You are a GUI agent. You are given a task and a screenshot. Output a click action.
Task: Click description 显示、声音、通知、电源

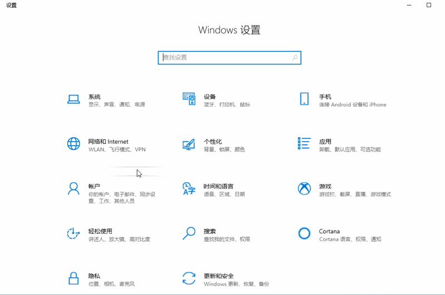pos(117,104)
